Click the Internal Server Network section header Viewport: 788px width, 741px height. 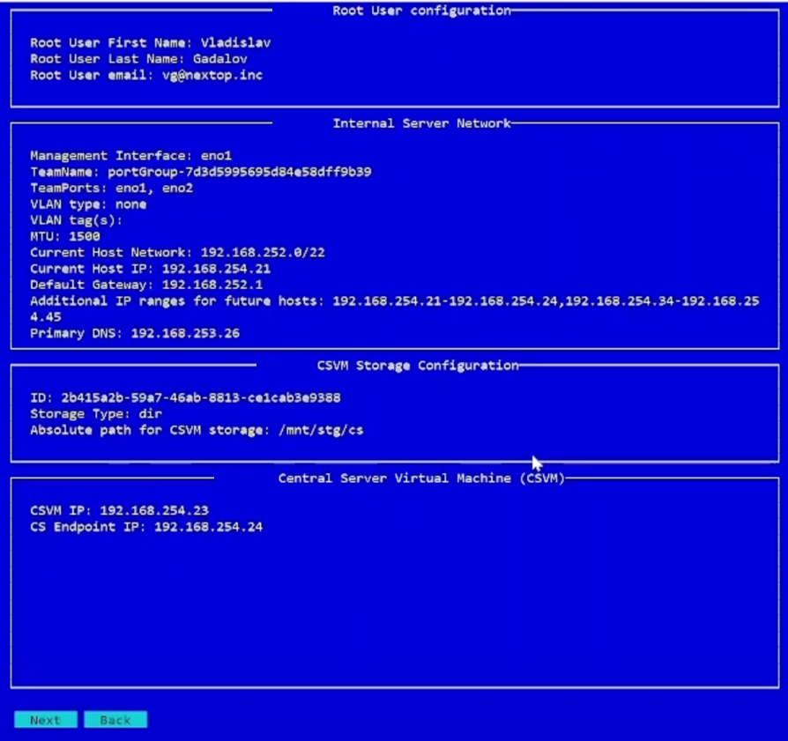(x=421, y=123)
